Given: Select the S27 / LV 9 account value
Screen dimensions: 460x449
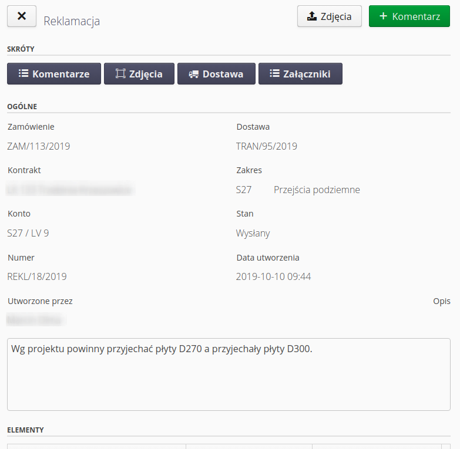Looking at the screenshot, I should pos(28,233).
